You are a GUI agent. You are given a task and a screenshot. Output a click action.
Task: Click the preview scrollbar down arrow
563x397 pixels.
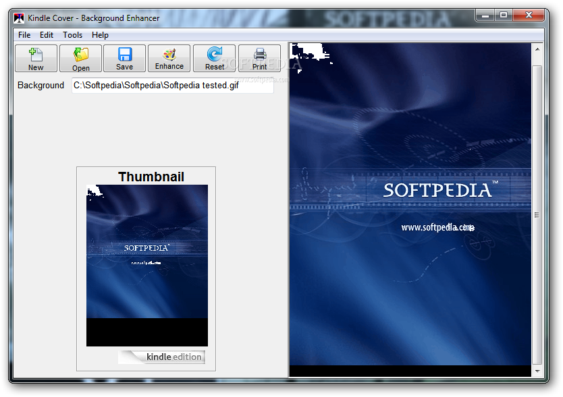pyautogui.click(x=537, y=371)
